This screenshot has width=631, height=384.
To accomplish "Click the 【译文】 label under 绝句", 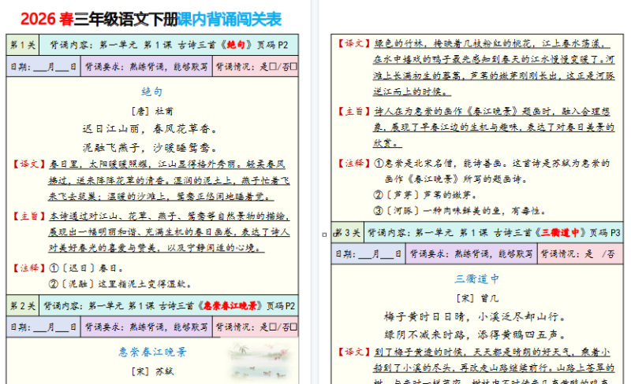I will coord(28,164).
